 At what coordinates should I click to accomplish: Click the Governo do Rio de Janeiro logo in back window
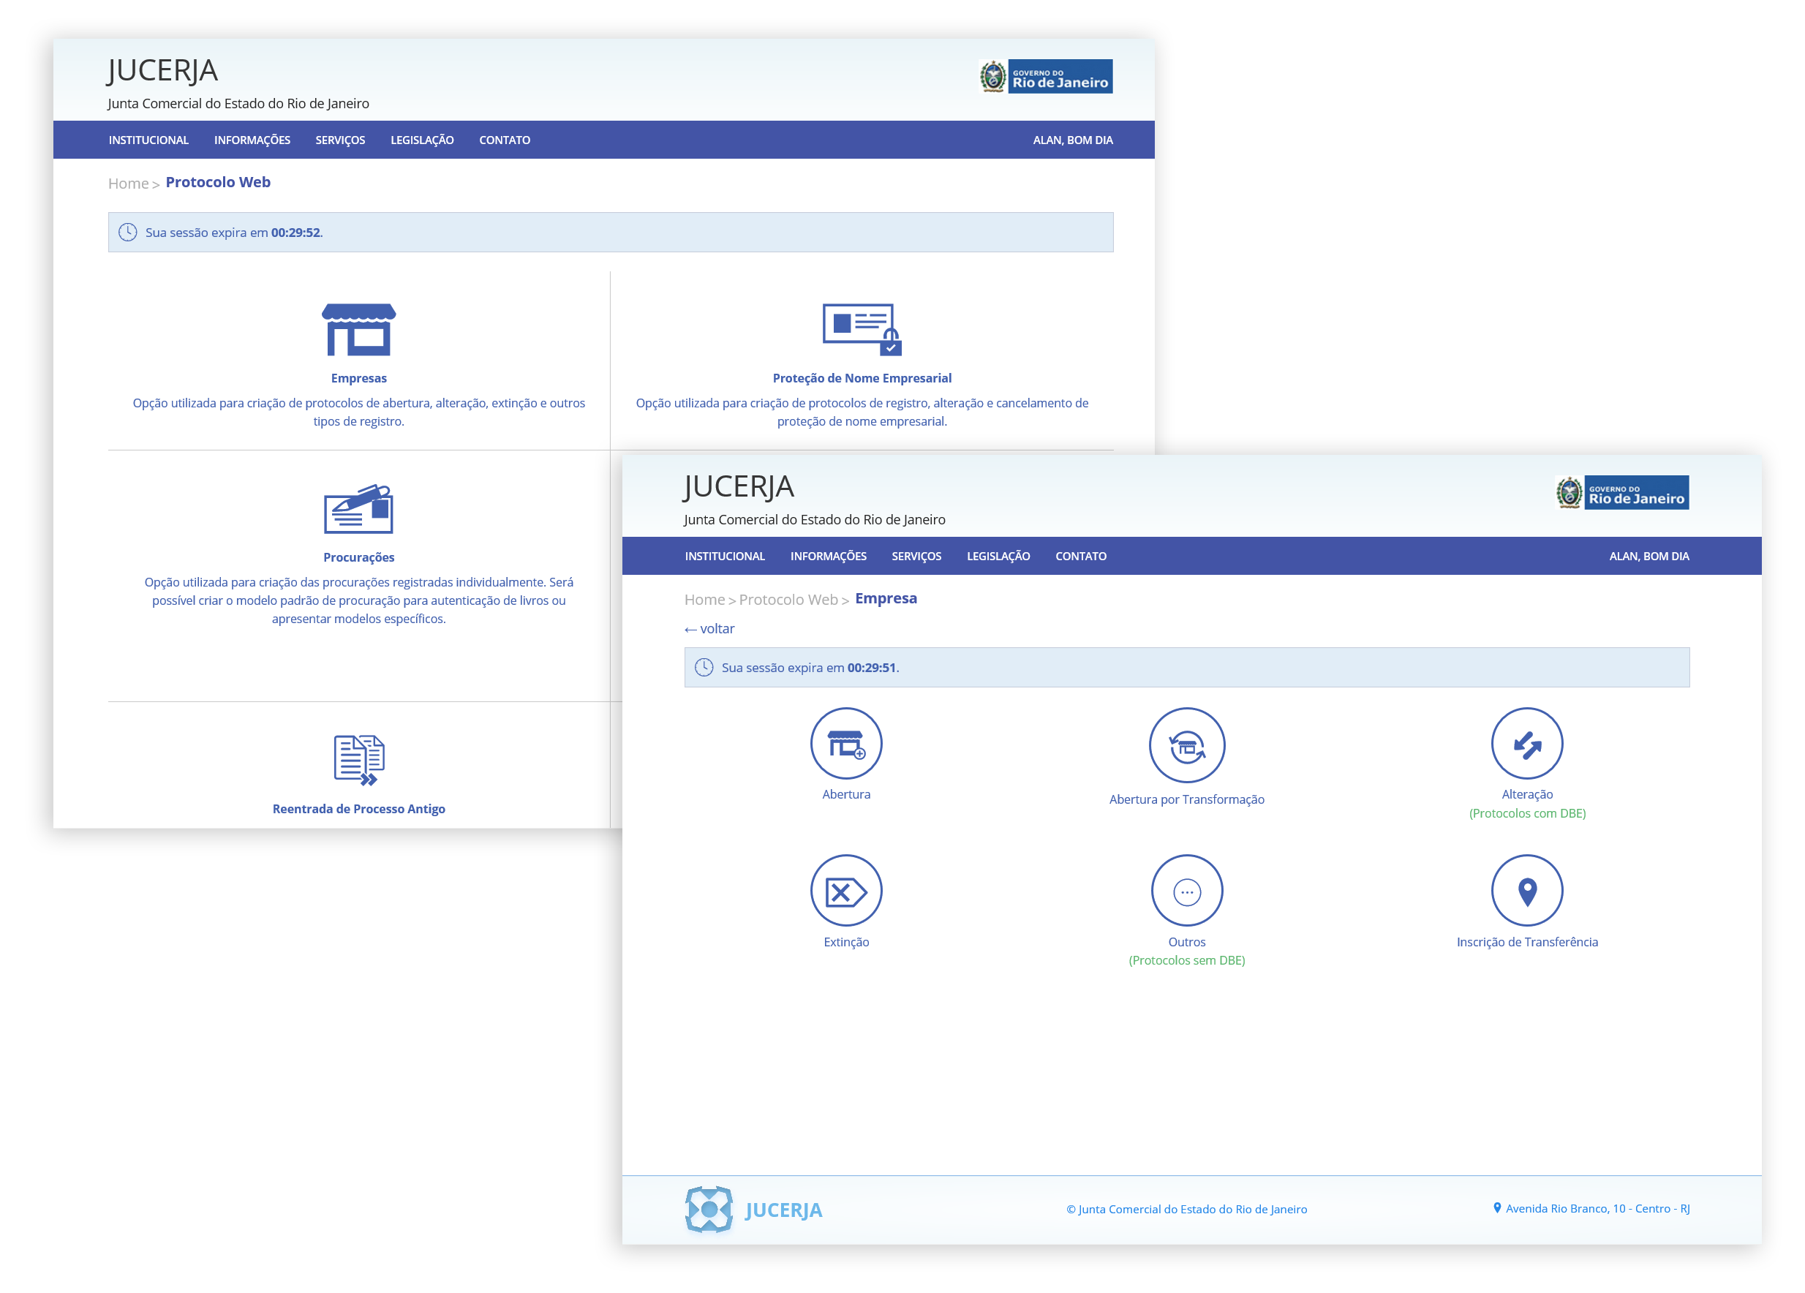(1046, 76)
